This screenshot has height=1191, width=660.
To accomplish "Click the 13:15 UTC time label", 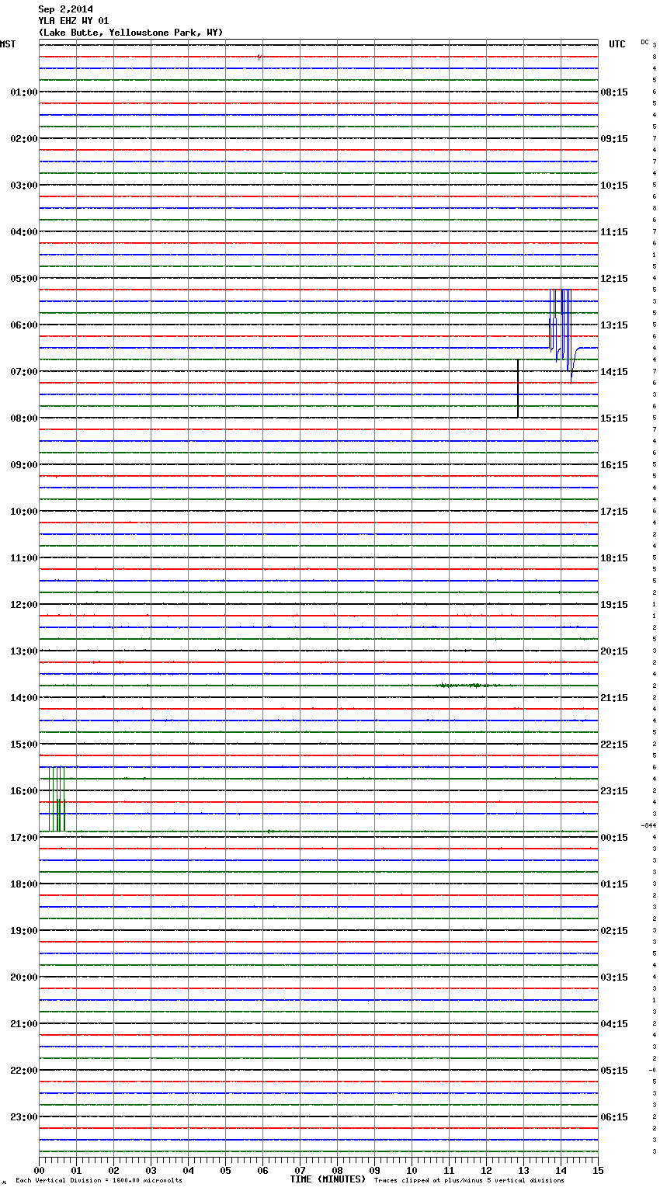I will point(614,325).
